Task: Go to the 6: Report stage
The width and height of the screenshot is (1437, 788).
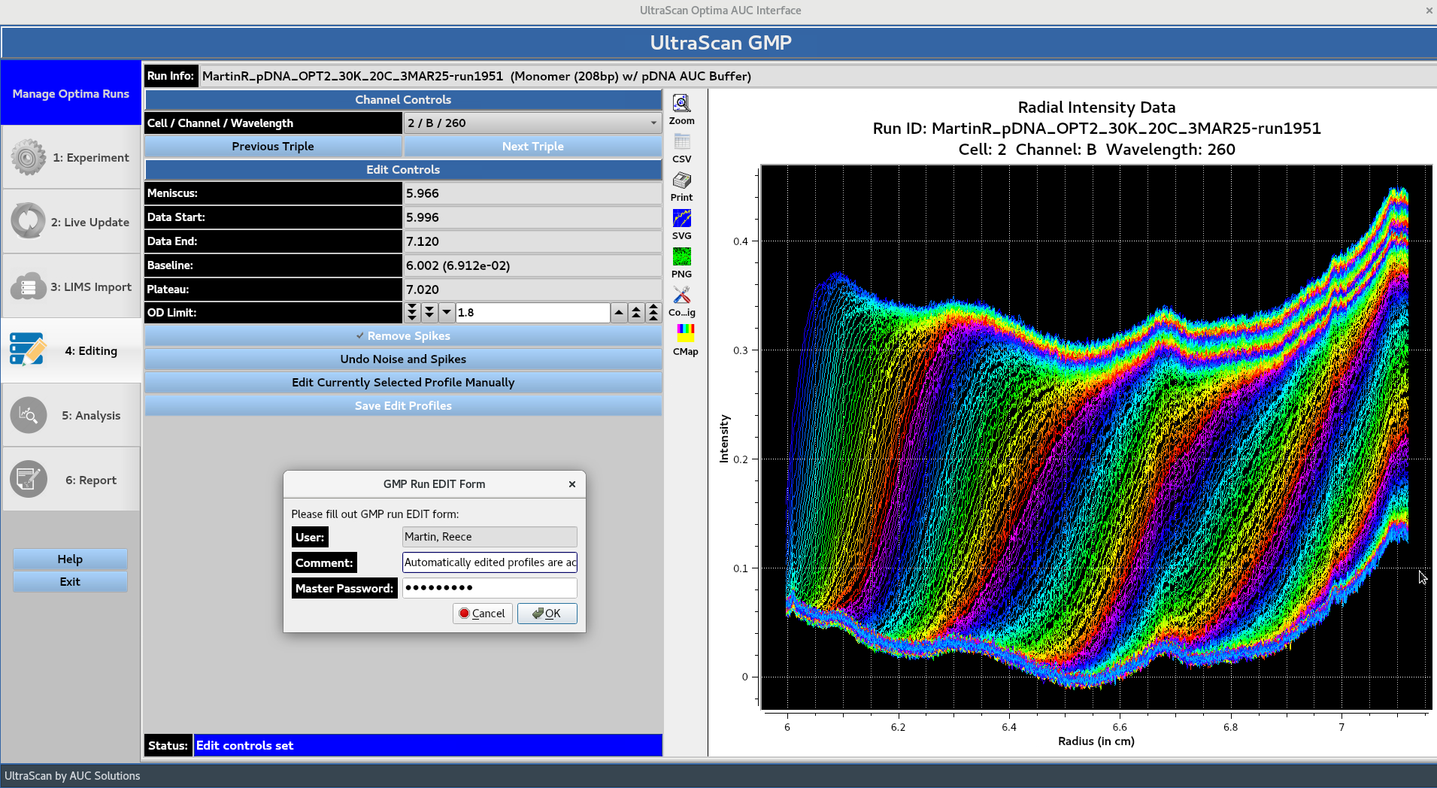Action: (71, 479)
